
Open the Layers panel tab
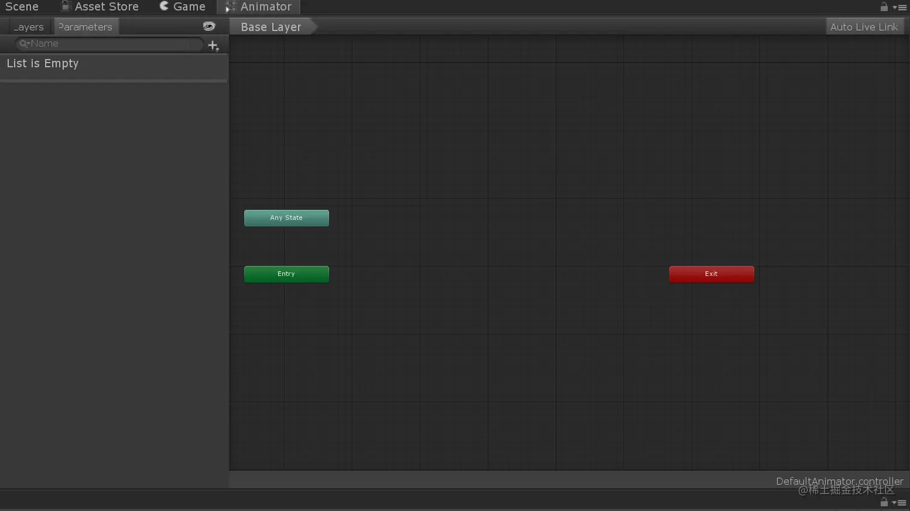pos(29,27)
